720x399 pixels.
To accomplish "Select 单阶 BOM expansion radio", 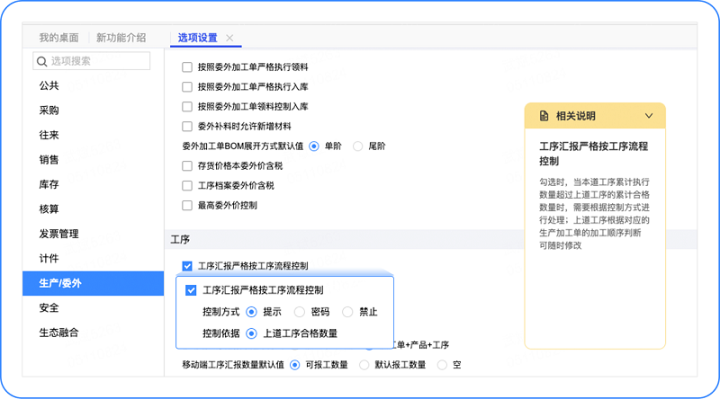I will [314, 146].
